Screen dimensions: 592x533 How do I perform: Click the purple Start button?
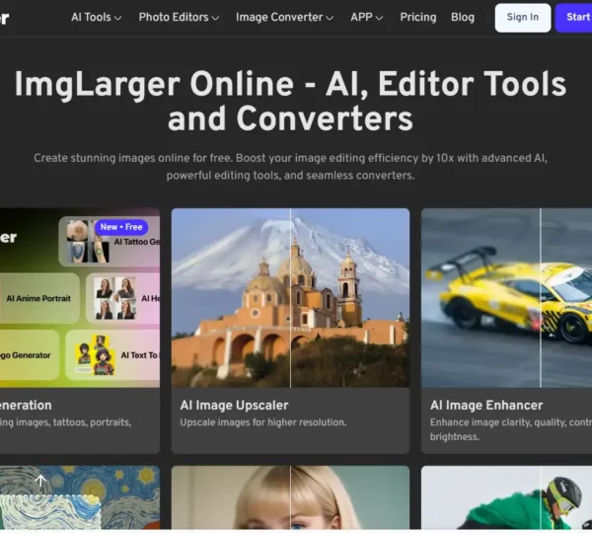[x=573, y=18]
